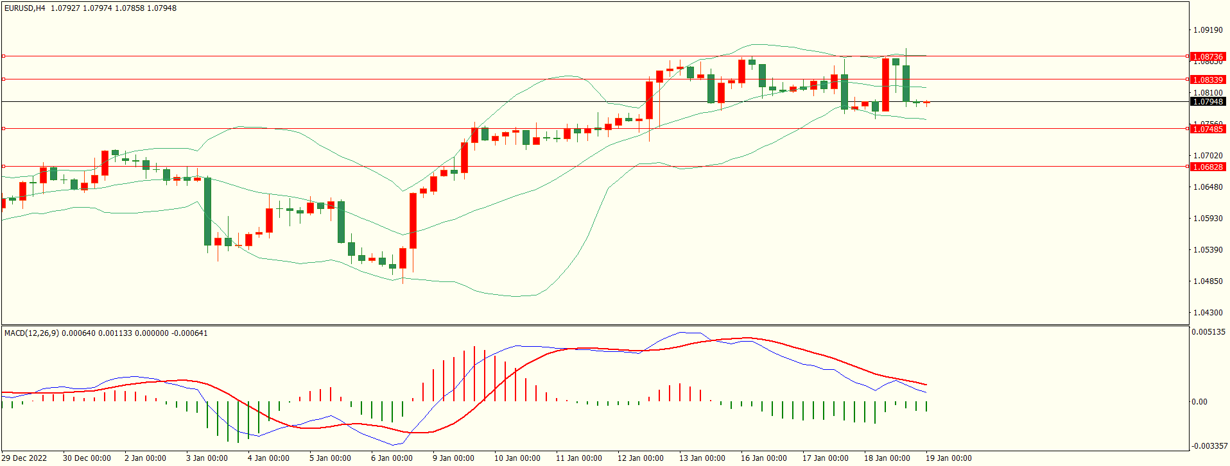
Task: Click the 13 Jan 00:00 date label
Action: point(702,458)
